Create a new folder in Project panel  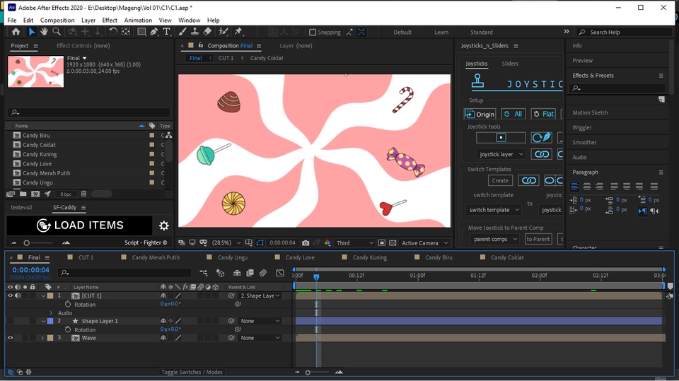pyautogui.click(x=23, y=194)
